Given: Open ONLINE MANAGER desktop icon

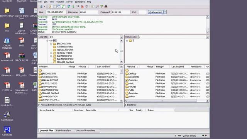Looking at the screenshot, I should coord(7,43).
